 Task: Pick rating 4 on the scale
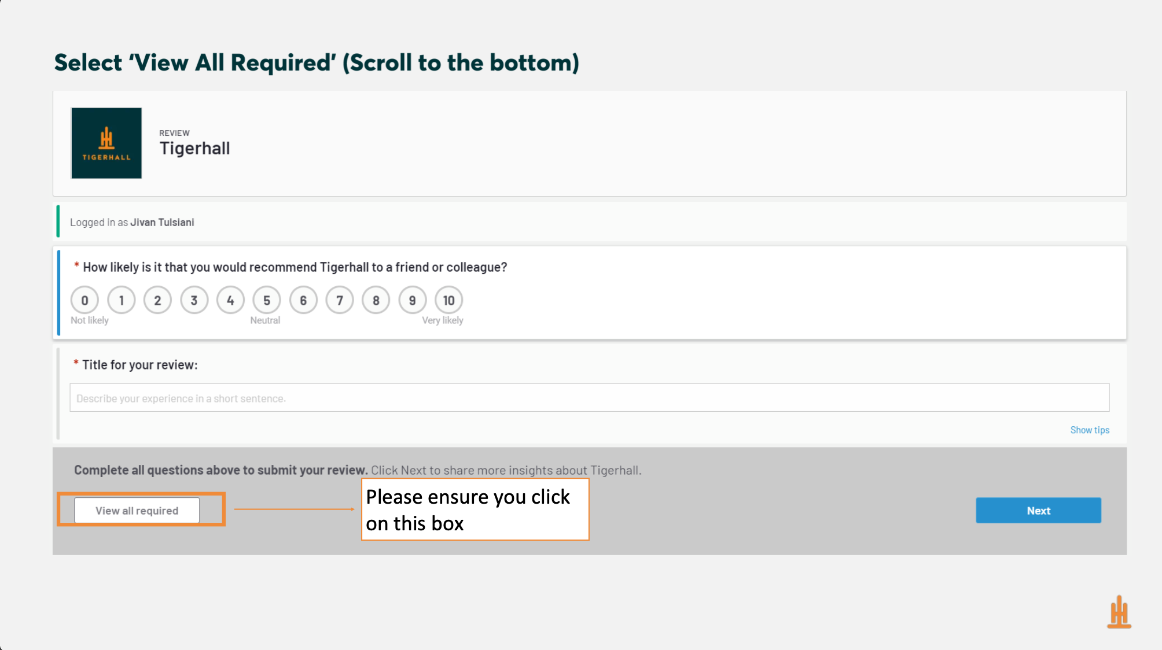tap(230, 300)
